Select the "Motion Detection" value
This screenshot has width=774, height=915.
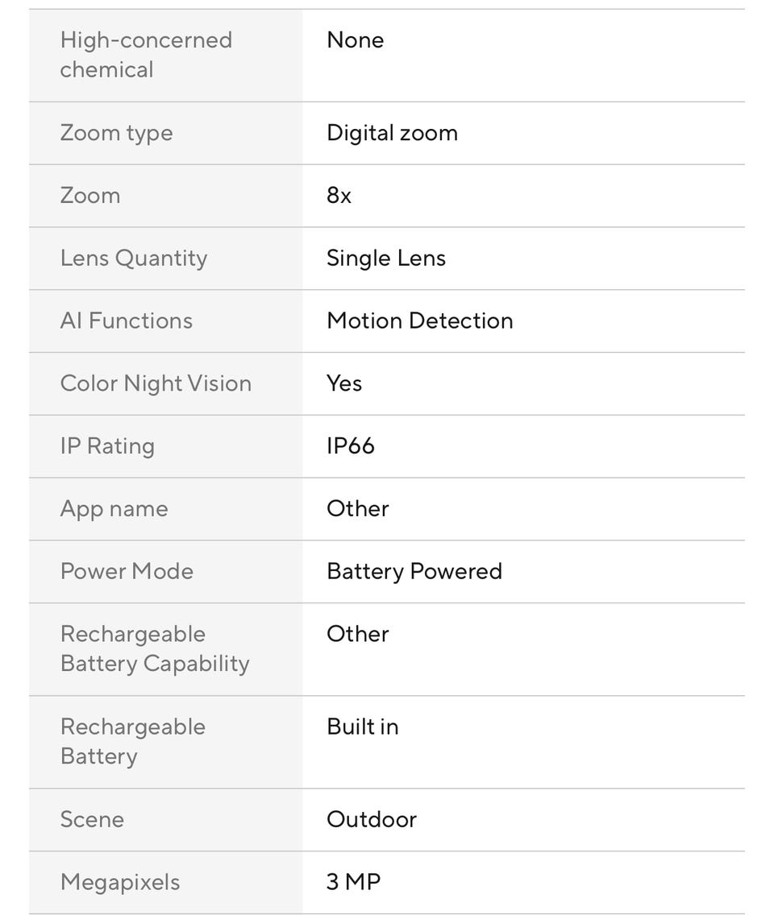pos(419,321)
